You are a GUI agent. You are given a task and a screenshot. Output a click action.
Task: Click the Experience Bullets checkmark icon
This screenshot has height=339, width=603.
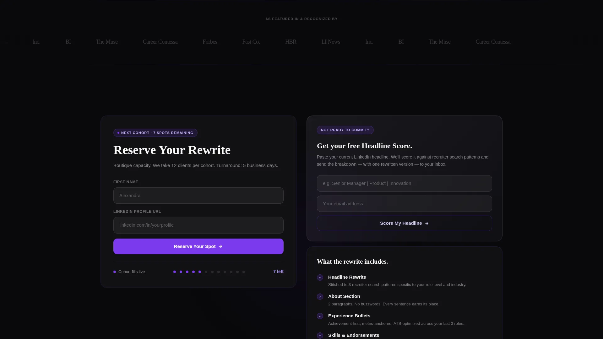tap(320, 316)
